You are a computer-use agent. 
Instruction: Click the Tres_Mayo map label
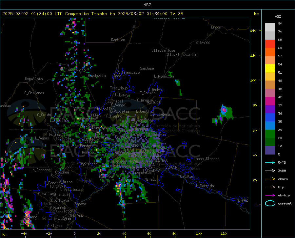pos(119,88)
